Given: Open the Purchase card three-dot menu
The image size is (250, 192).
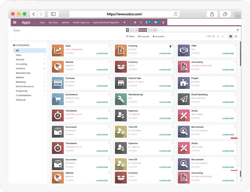Looking at the screenshot, I should tap(109, 78).
